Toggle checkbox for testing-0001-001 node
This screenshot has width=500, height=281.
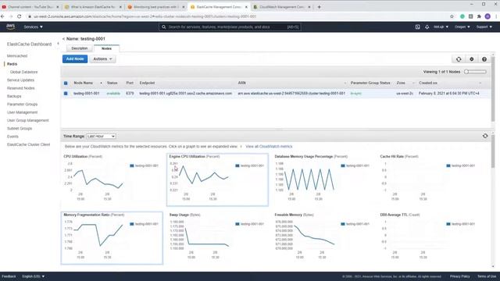(x=66, y=94)
